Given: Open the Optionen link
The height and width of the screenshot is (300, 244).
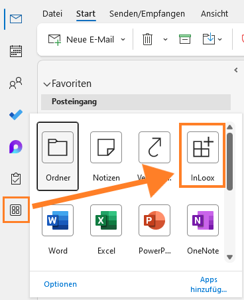Looking at the screenshot, I should (x=60, y=284).
